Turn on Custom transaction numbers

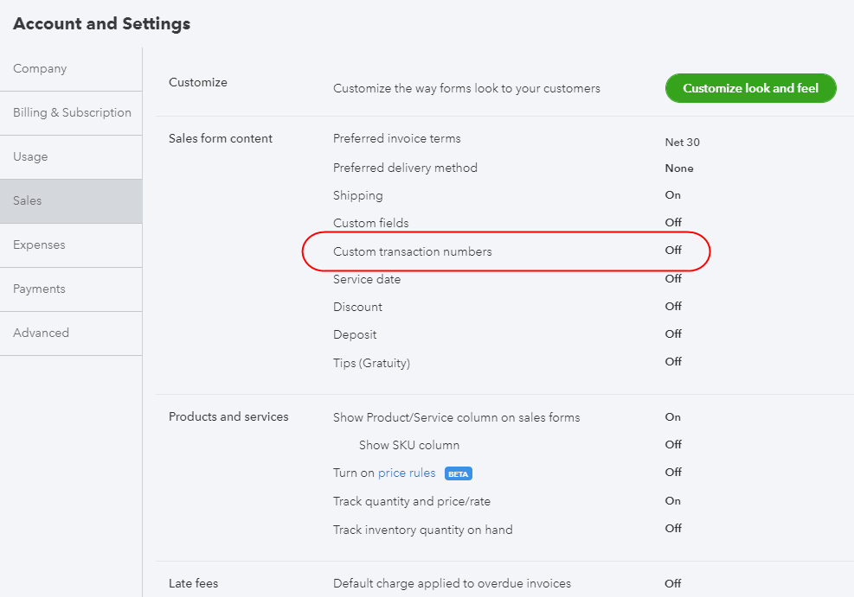673,251
